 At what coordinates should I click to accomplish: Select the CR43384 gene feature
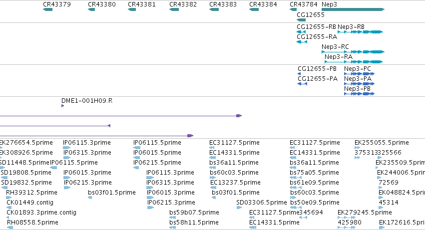point(254,9)
